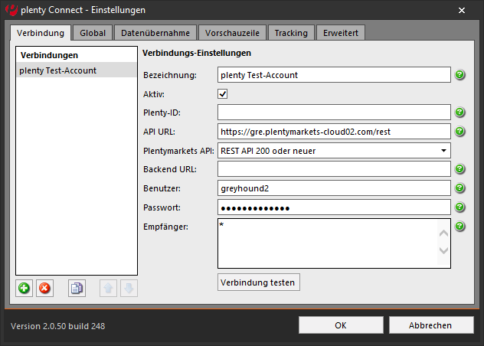Click the plenty Connect logo in title bar
This screenshot has height=346, width=484.
11,10
